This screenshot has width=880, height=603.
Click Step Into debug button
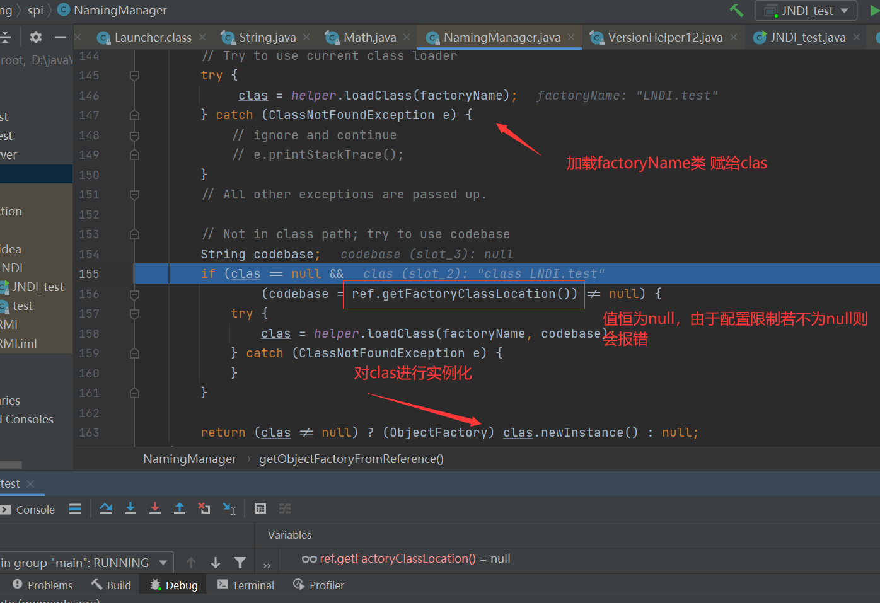pos(130,508)
